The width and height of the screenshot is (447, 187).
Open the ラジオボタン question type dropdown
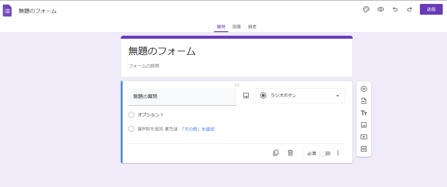pyautogui.click(x=300, y=96)
